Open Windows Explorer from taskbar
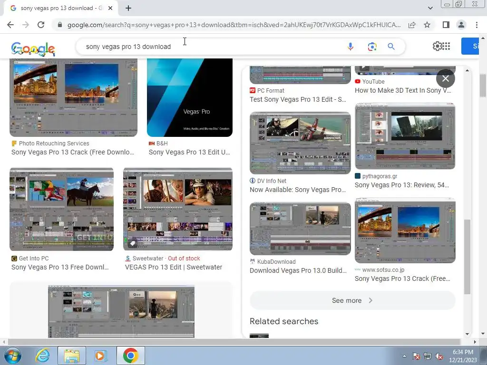The image size is (487, 365). point(72,355)
